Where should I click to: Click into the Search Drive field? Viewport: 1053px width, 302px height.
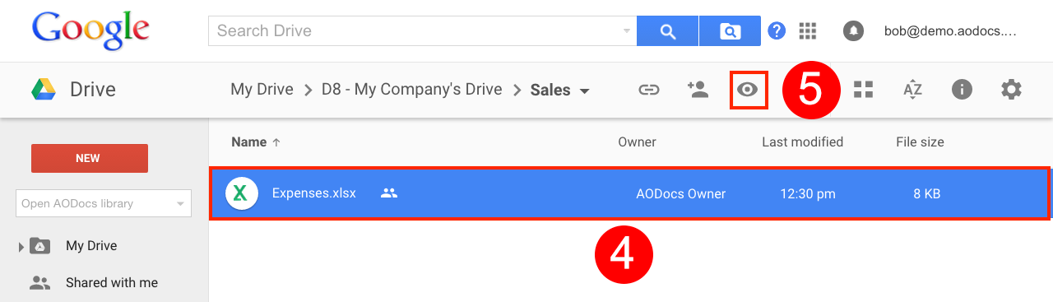(x=415, y=31)
